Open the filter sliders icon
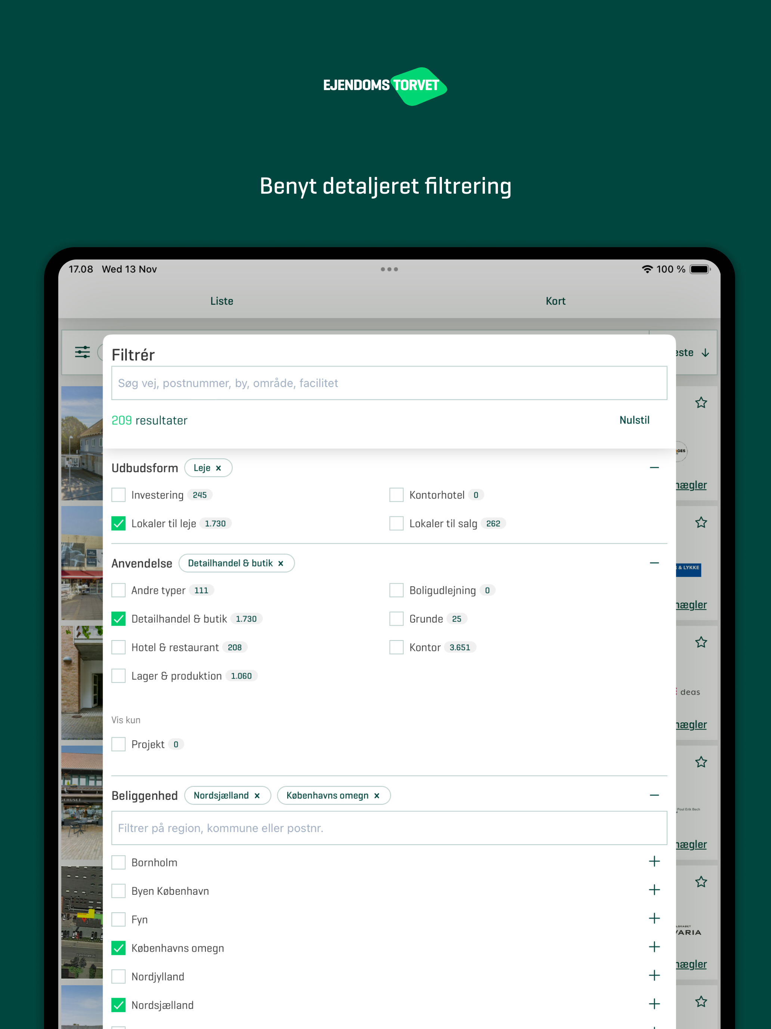771x1029 pixels. pos(82,352)
